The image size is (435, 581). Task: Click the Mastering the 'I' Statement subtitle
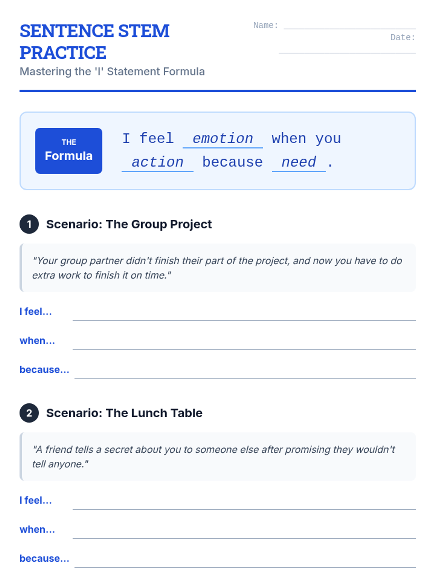click(112, 72)
